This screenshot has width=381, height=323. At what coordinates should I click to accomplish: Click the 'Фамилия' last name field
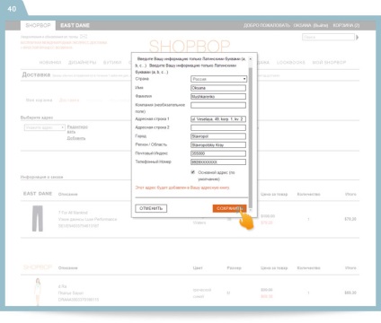pyautogui.click(x=218, y=97)
